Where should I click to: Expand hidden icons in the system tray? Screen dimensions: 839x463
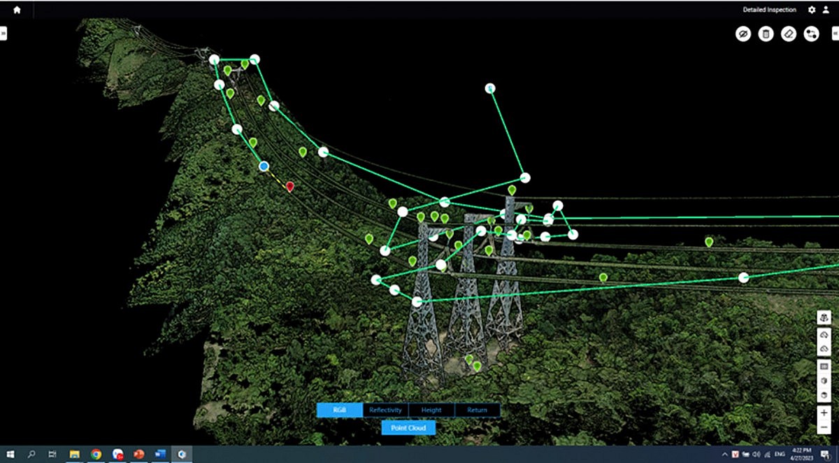click(x=724, y=453)
